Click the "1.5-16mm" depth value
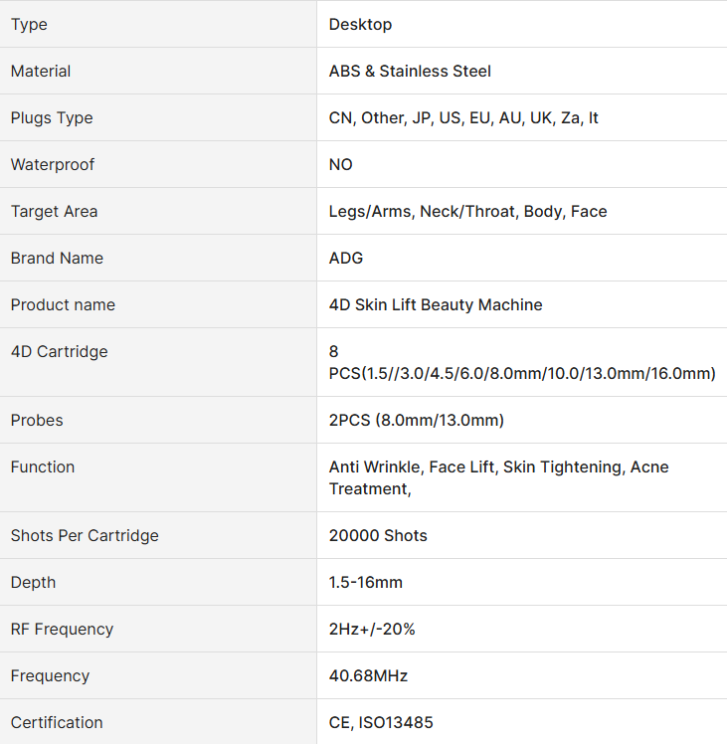Screen dimensions: 727x744 [366, 582]
